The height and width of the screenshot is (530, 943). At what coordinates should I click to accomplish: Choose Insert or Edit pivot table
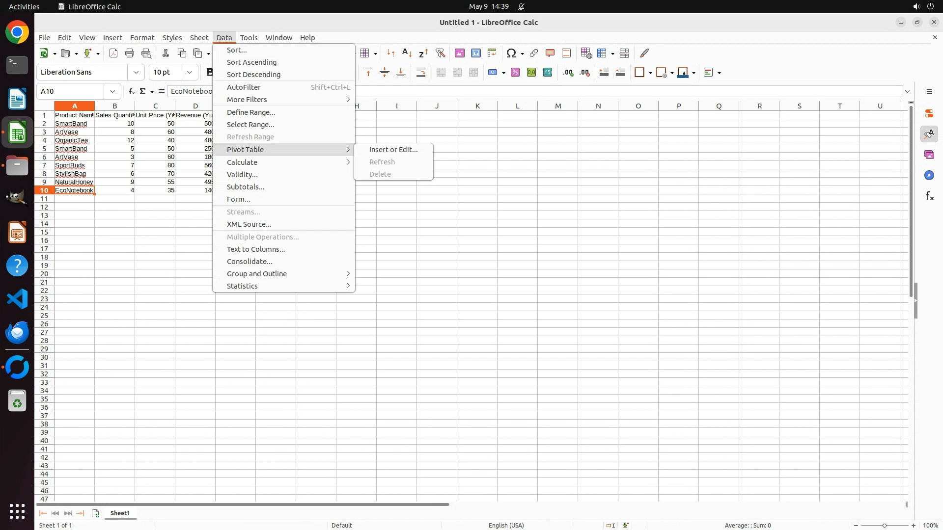[x=393, y=149]
